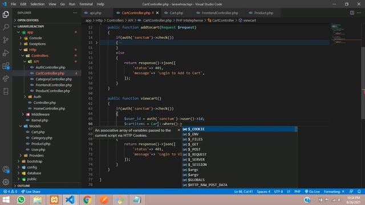The height and width of the screenshot is (205, 365).
Task: Open the Explorer view in activity bar
Action: click(x=6, y=14)
